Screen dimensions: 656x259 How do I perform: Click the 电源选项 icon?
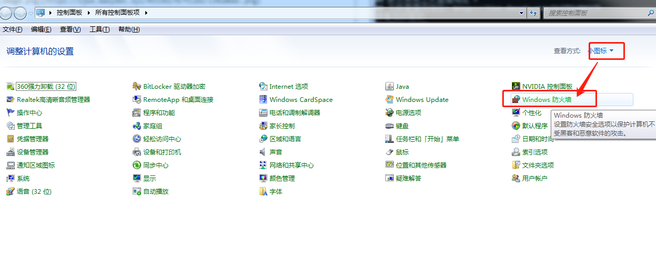390,112
